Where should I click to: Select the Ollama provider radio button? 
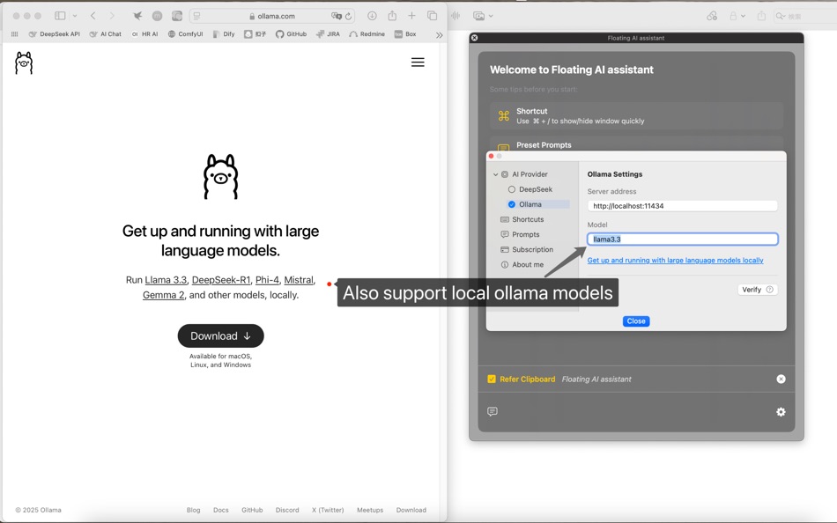pyautogui.click(x=511, y=204)
